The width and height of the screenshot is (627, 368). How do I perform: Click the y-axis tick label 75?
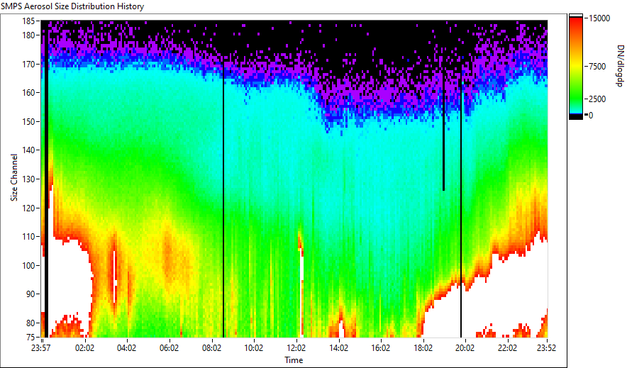30,337
